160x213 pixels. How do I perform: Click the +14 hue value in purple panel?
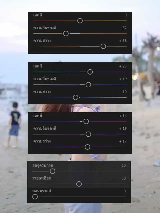click(x=123, y=116)
